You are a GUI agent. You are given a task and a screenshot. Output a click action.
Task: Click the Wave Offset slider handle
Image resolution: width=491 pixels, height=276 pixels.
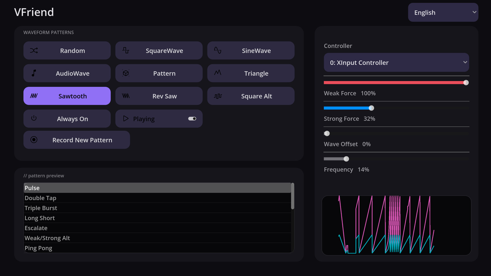tap(327, 133)
